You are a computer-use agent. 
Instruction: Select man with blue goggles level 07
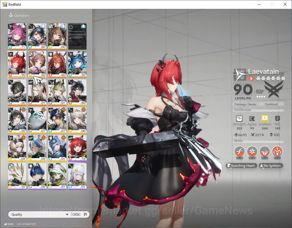57,120
